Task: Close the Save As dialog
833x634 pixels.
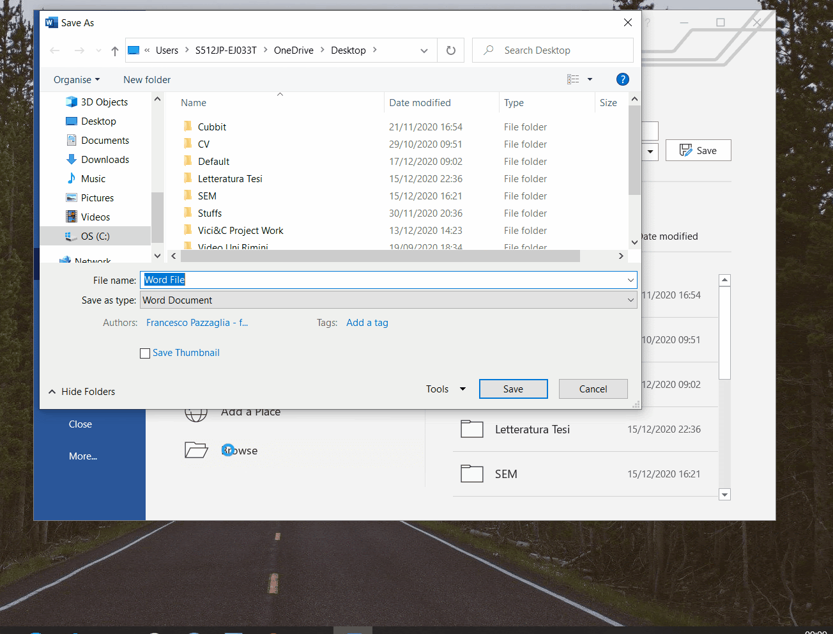Action: click(x=628, y=22)
